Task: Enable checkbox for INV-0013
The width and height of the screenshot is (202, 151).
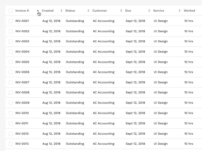Action: (x=11, y=144)
